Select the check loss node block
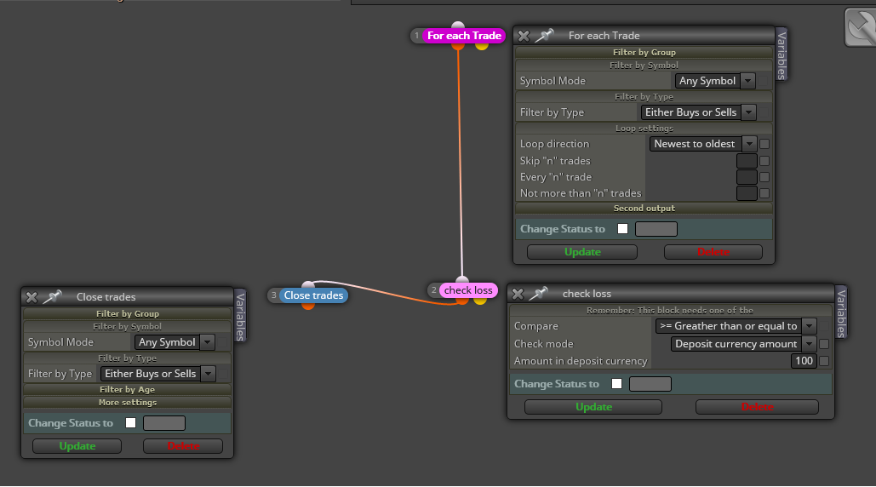This screenshot has height=487, width=876. click(x=468, y=290)
